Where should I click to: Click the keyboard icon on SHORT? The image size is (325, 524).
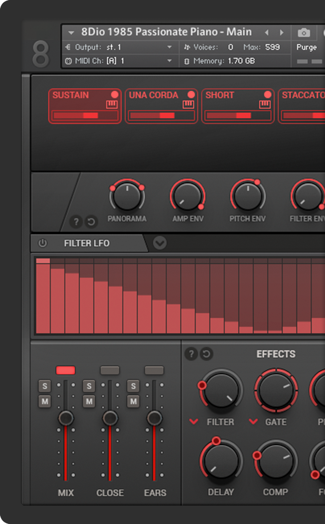point(265,105)
